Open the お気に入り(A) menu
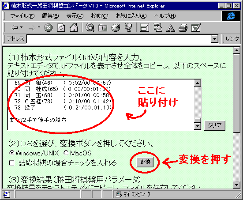The image size is (243, 200). [131, 16]
